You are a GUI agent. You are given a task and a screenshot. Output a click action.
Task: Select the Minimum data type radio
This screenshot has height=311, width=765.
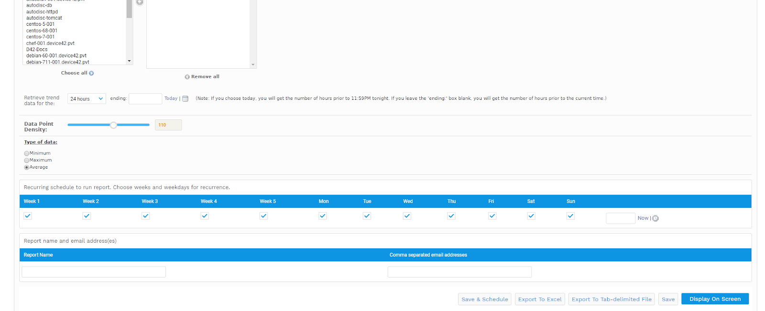pyautogui.click(x=27, y=153)
